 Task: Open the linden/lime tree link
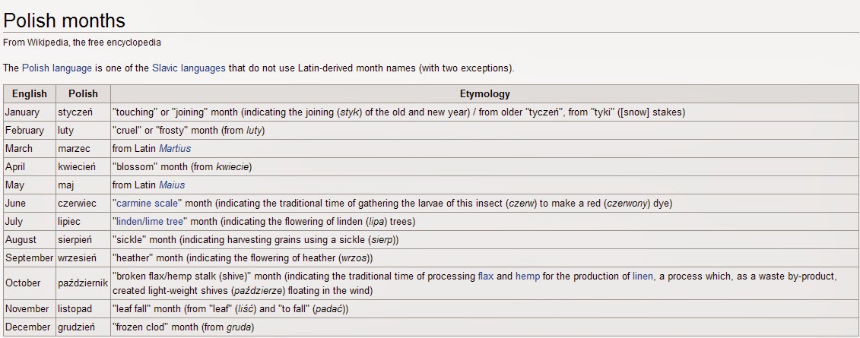click(150, 221)
